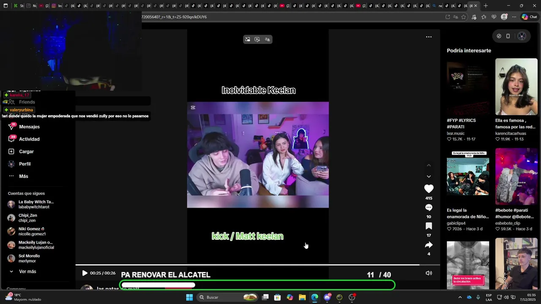Click the browser address bar URL
541x304 pixels.
point(174,17)
